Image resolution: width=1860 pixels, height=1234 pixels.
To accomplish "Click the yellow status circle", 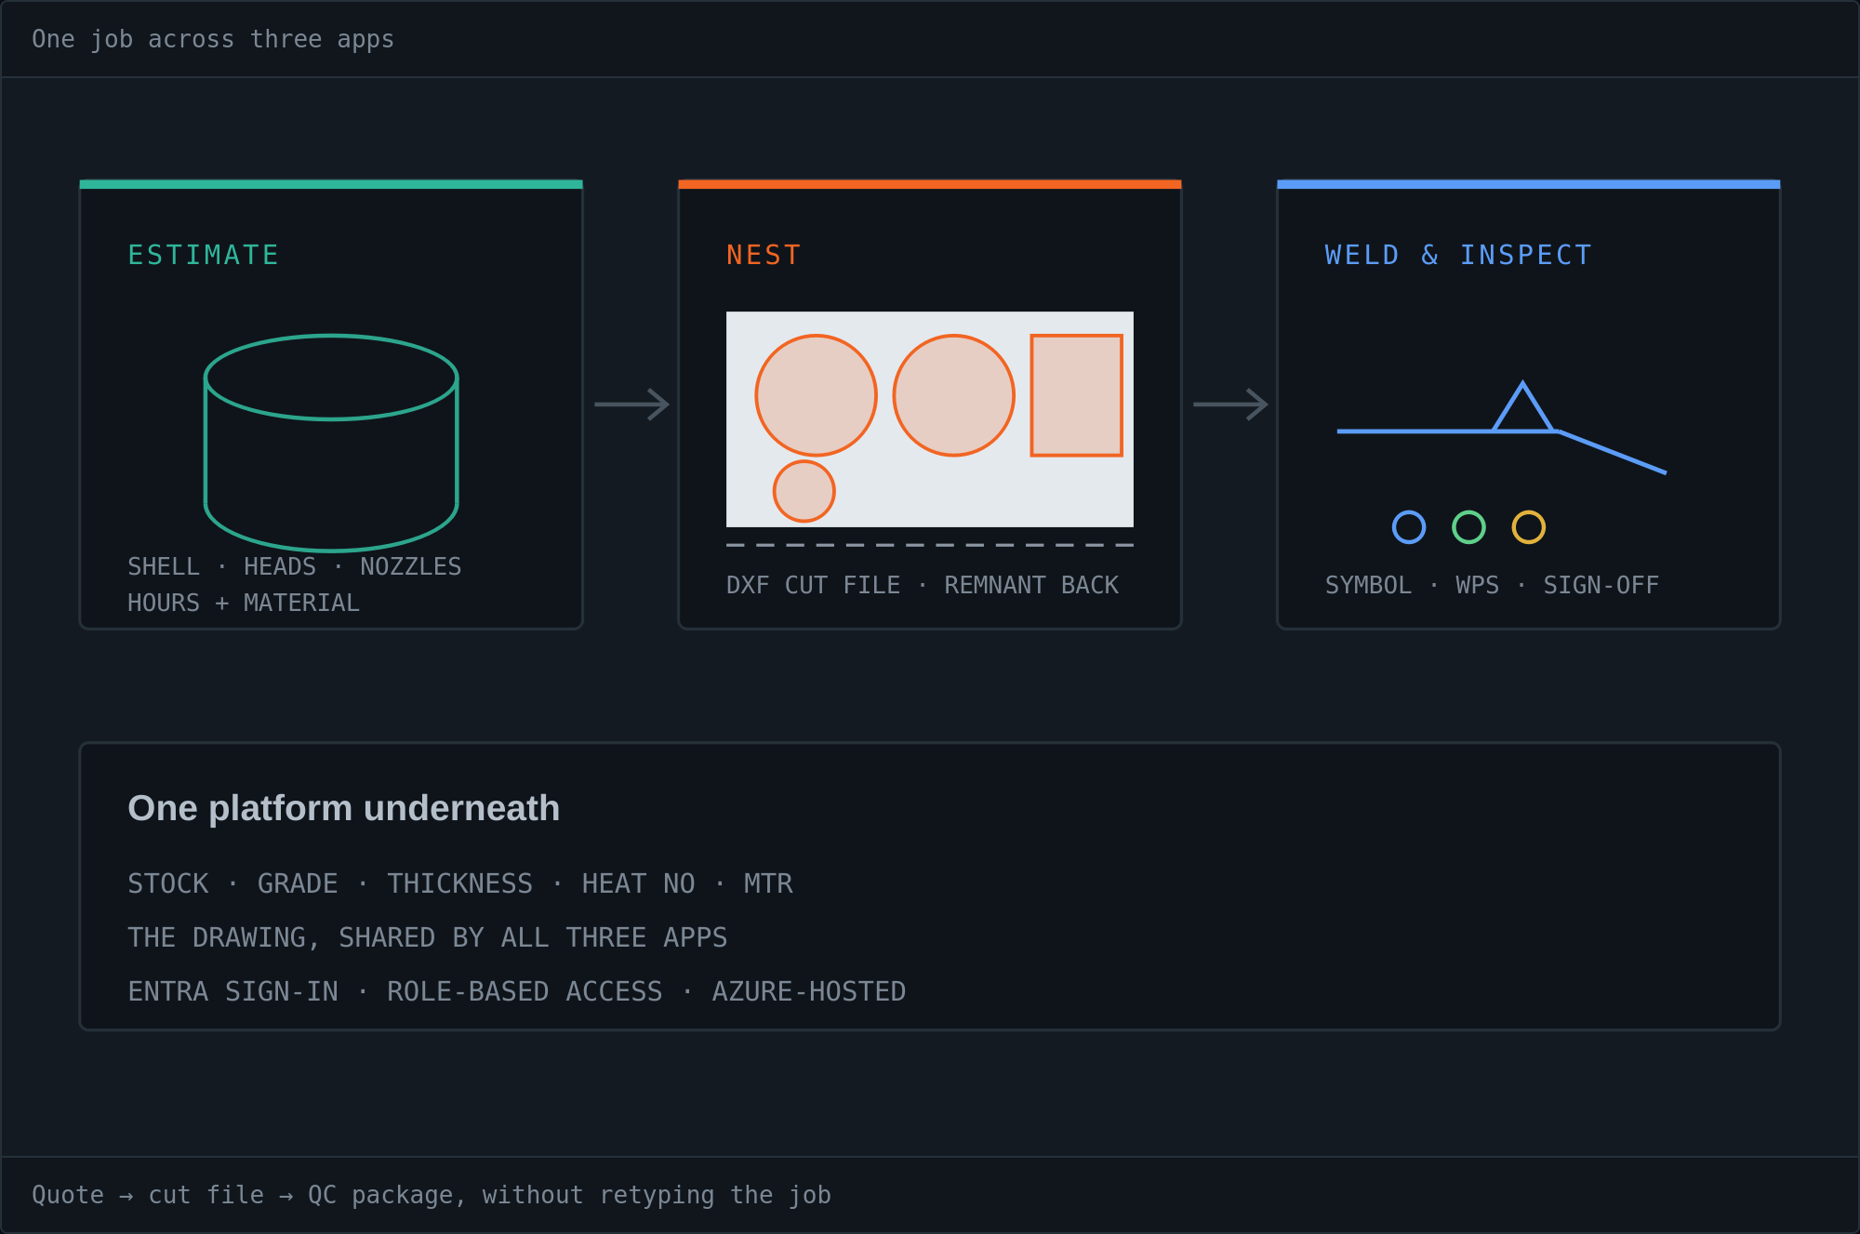I will 1528,527.
